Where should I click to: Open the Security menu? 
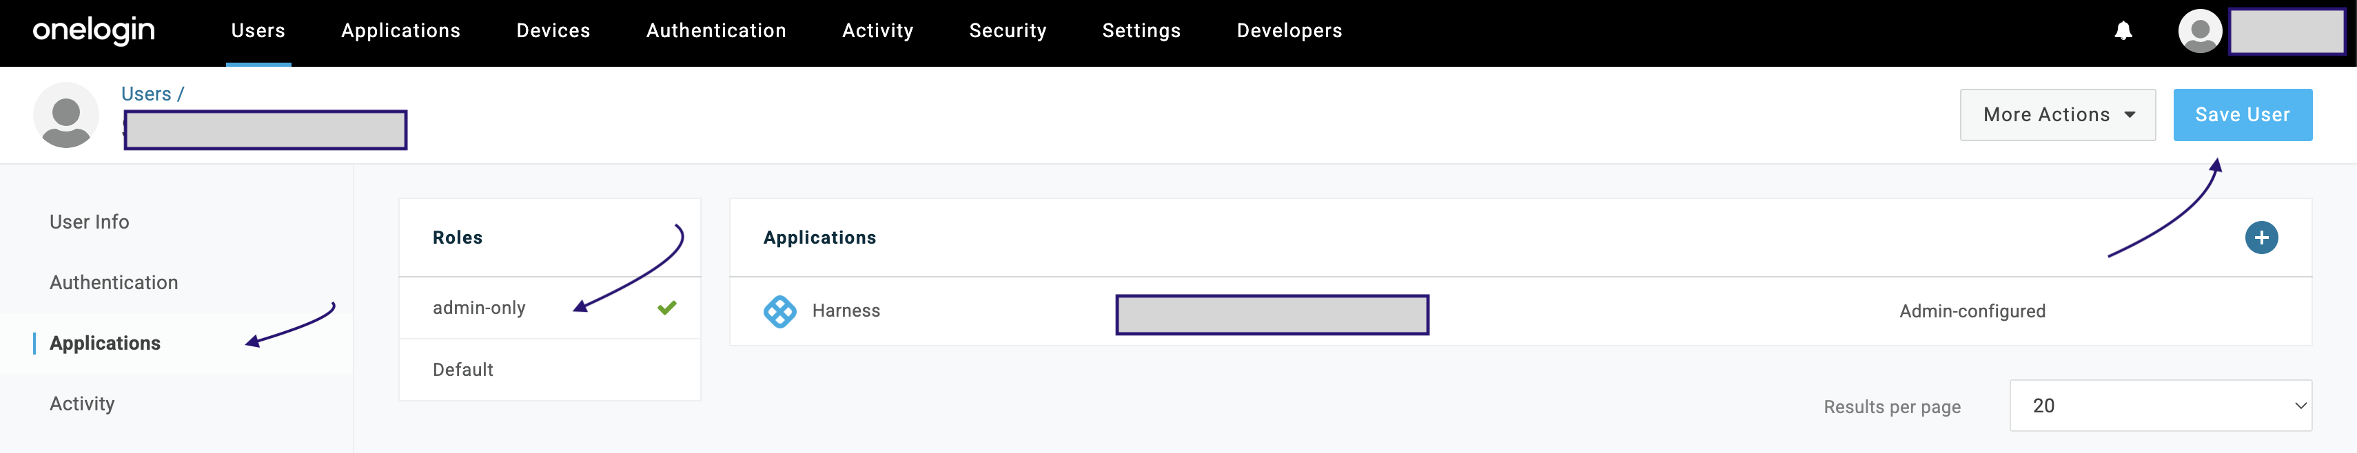click(x=1008, y=31)
